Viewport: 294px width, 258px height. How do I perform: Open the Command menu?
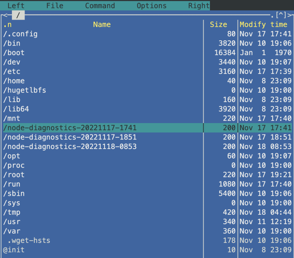[100, 6]
